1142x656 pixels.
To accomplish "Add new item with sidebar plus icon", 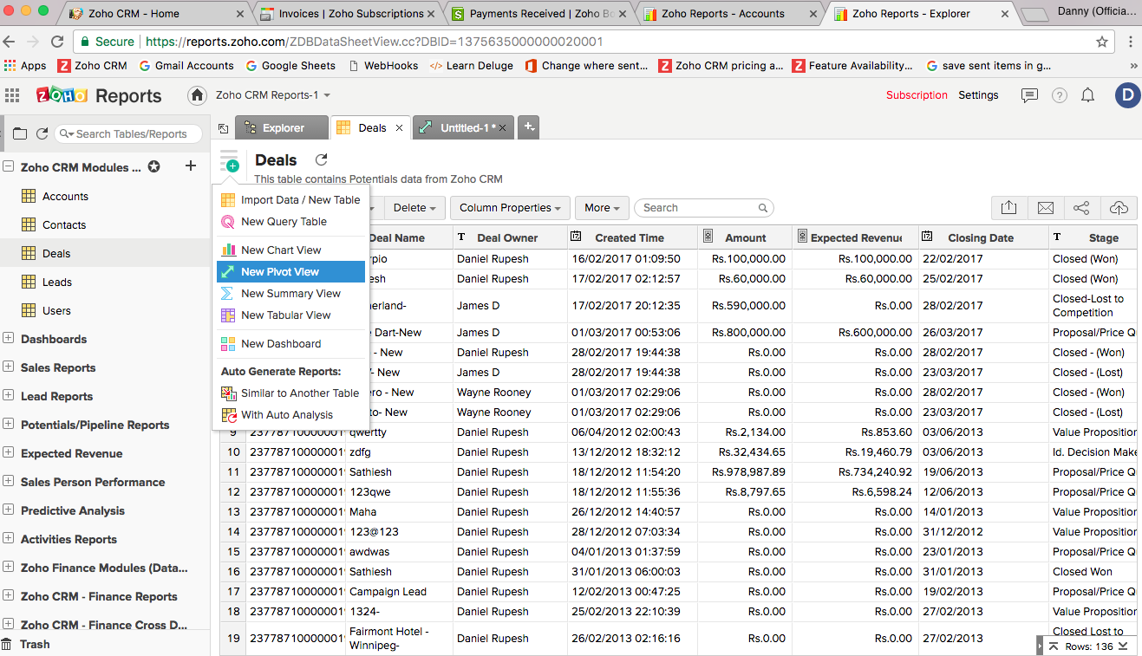I will (x=191, y=166).
